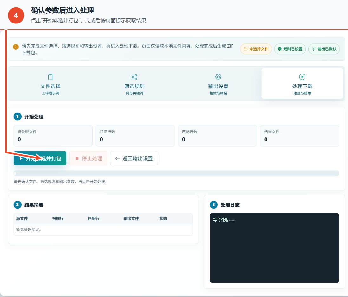The image size is (348, 297).
Task: Click the hint text 请先确认文件、筛选规则和输出参数
Action: [60, 181]
